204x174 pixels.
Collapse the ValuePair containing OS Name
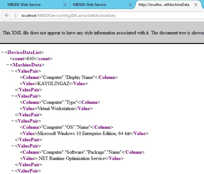pos(13,121)
